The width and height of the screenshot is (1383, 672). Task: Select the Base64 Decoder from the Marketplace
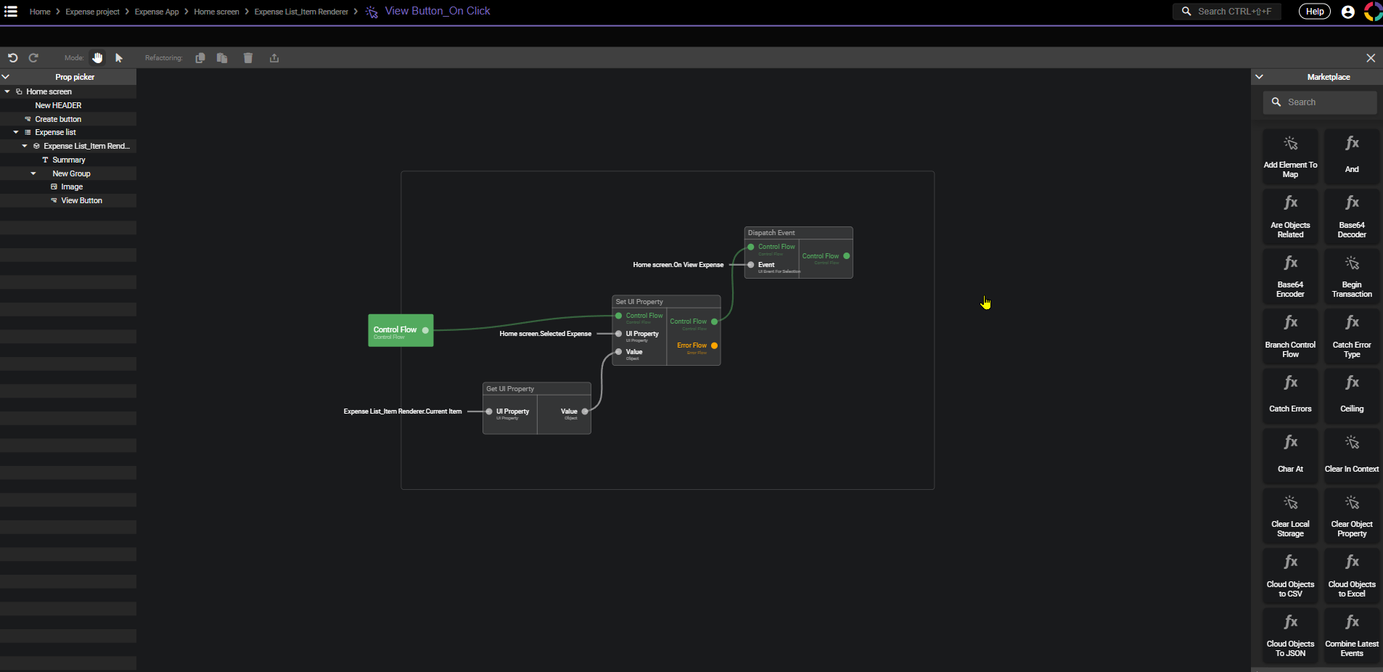pos(1350,216)
